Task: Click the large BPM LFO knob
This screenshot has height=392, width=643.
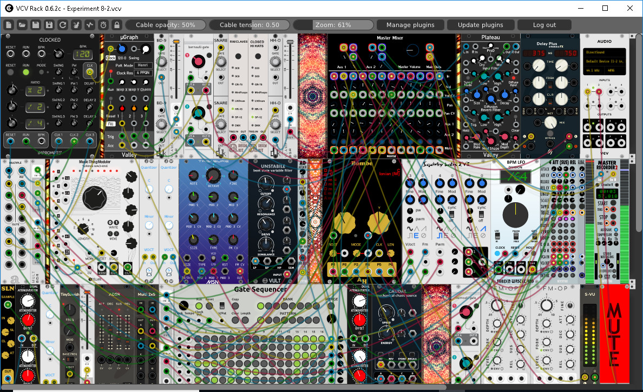Action: tap(515, 215)
